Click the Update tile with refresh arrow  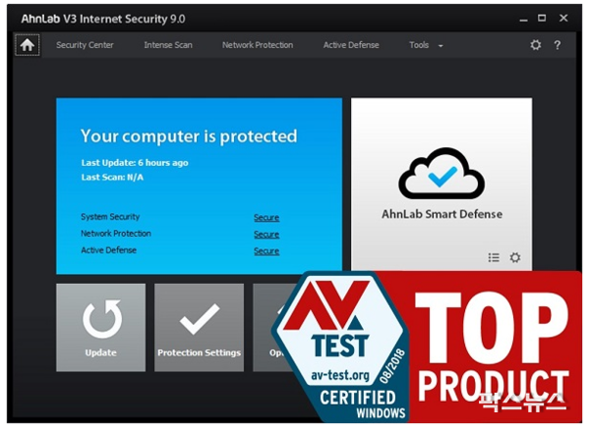tap(100, 327)
